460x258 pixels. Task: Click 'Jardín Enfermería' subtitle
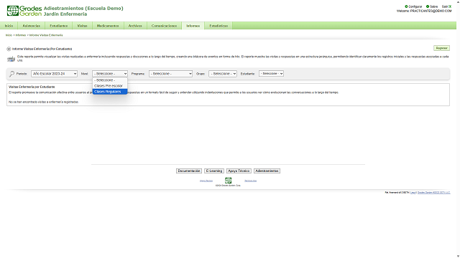point(65,14)
